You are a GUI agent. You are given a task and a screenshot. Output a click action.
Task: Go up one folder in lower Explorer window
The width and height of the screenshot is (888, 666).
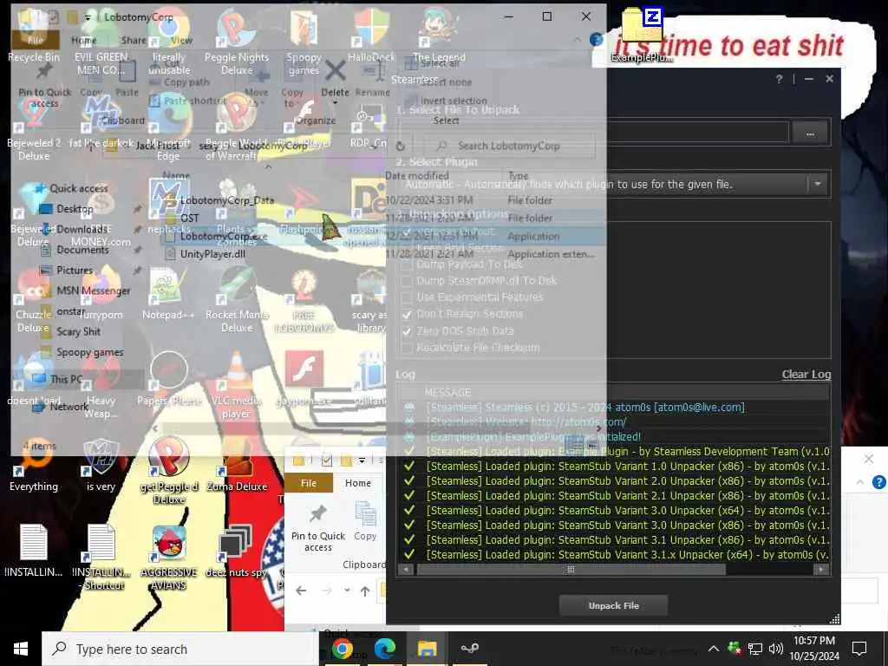(x=365, y=591)
